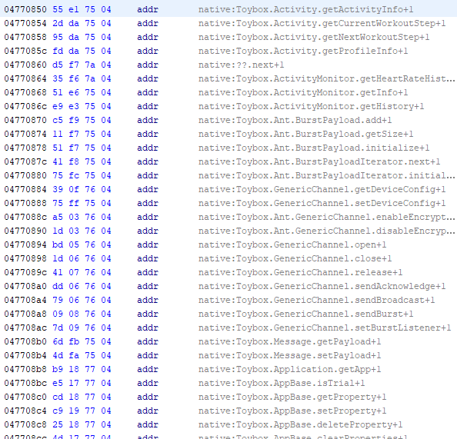Image resolution: width=457 pixels, height=439 pixels.
Task: Select the getActivityInfo+1 listing row
Action: (x=228, y=9)
